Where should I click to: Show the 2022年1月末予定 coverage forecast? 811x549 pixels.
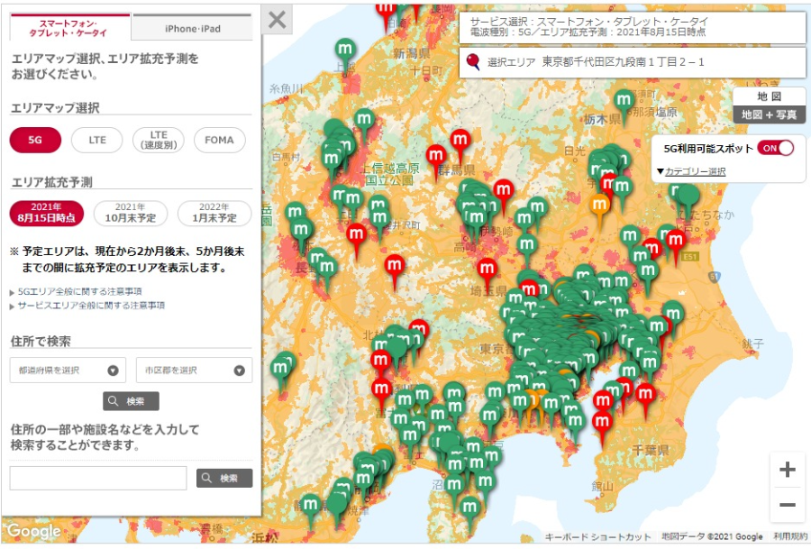pos(214,213)
